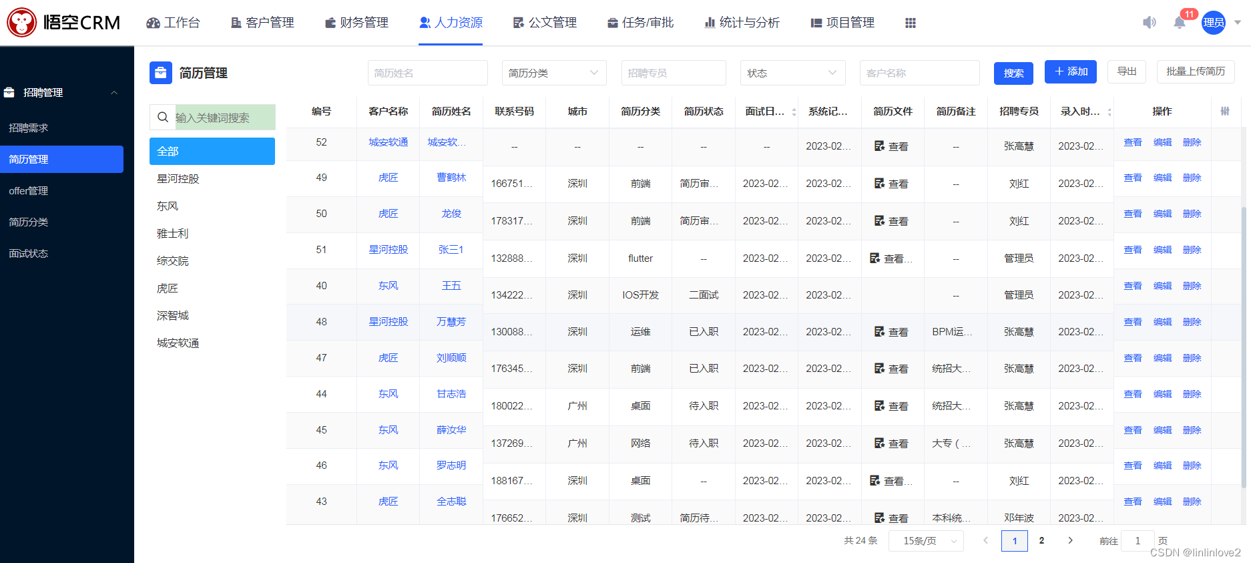
Task: Click the 理员 user avatar
Action: [x=1214, y=23]
